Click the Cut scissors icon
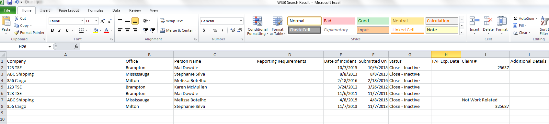The height and width of the screenshot is (124, 549). (x=17, y=18)
